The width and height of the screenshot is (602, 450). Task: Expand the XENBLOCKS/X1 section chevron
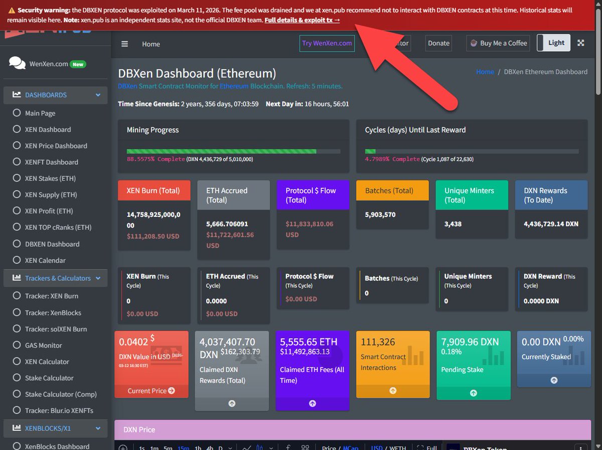click(98, 429)
